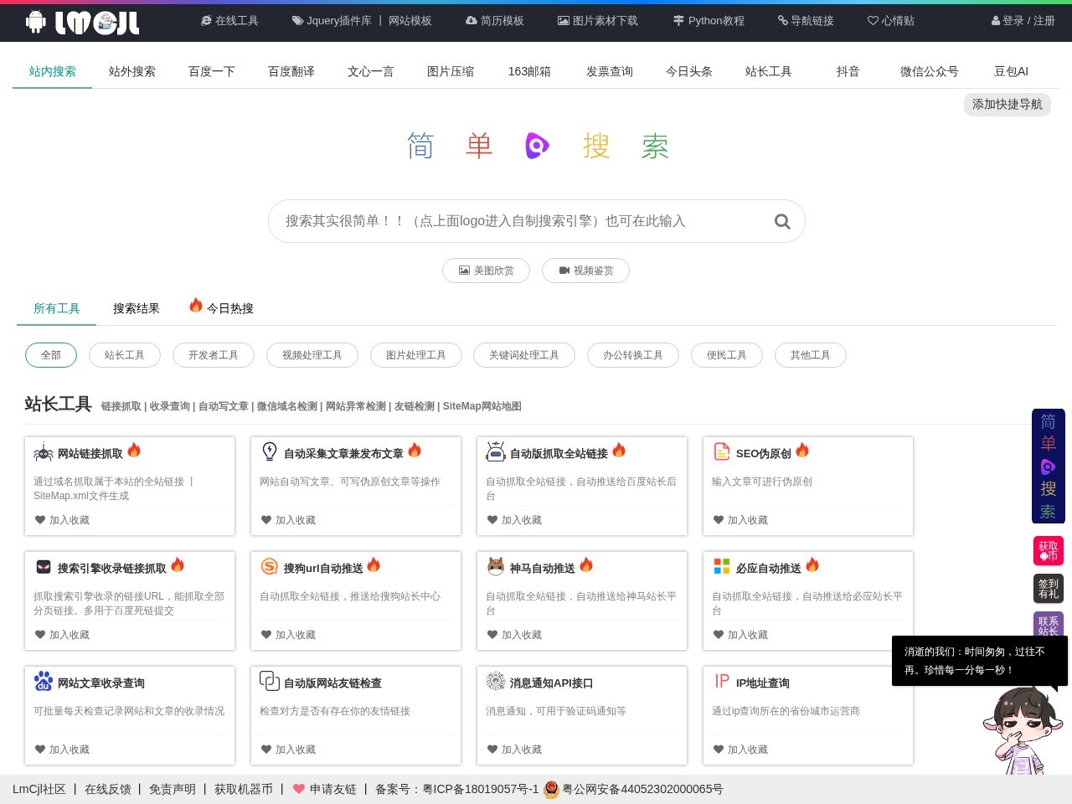The height and width of the screenshot is (804, 1072).
Task: Click the magnifier search icon in search box
Action: pyautogui.click(x=782, y=221)
